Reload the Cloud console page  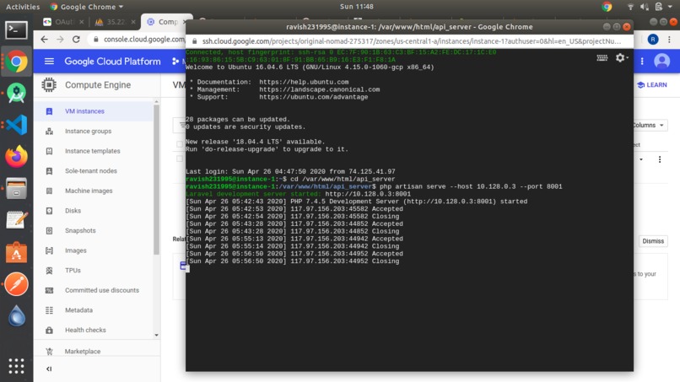pyautogui.click(x=76, y=40)
